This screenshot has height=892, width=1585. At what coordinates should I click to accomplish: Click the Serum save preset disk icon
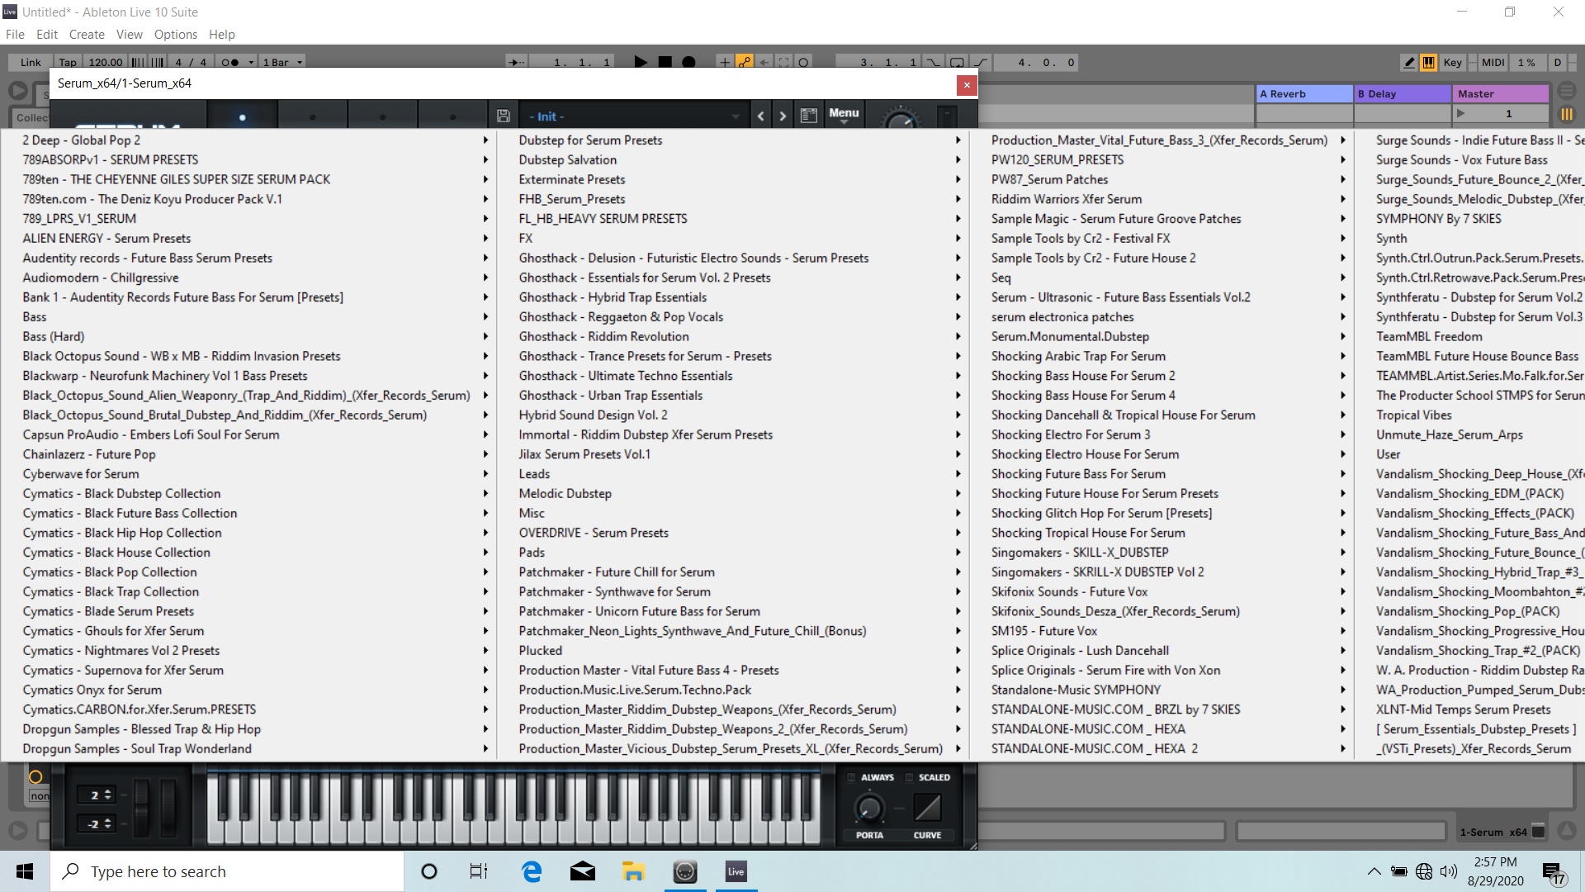click(504, 116)
